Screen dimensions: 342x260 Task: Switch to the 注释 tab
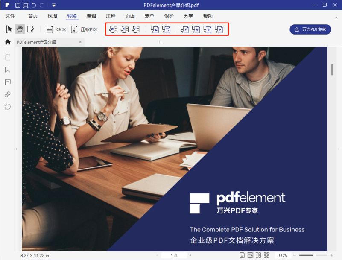click(x=111, y=16)
